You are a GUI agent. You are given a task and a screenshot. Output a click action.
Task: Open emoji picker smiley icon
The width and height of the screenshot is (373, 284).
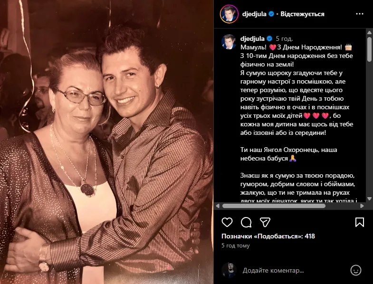pos(356,270)
